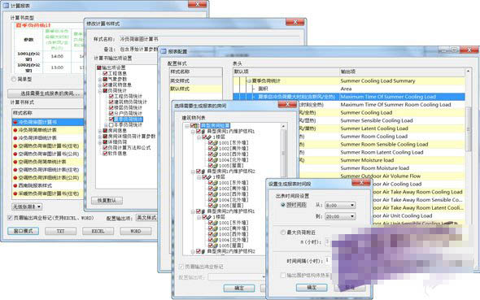Screen dimensions: 480x300
Task: Click the room icon of 1001[东外墙] under 典型房间1内维护结构1
Action: pyautogui.click(x=216, y=143)
